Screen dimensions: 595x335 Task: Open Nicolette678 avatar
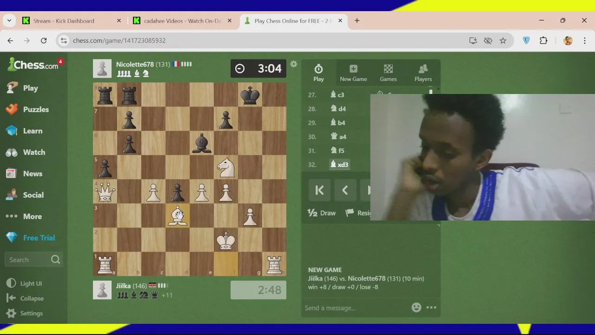coord(102,68)
